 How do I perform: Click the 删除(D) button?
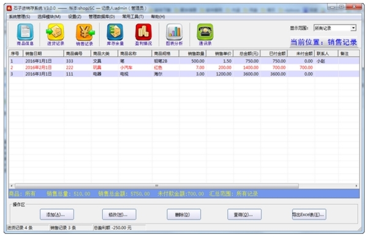click(184, 214)
